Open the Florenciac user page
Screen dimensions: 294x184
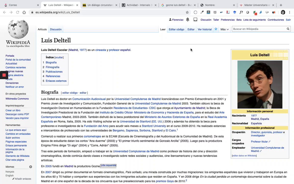[x=178, y=20]
